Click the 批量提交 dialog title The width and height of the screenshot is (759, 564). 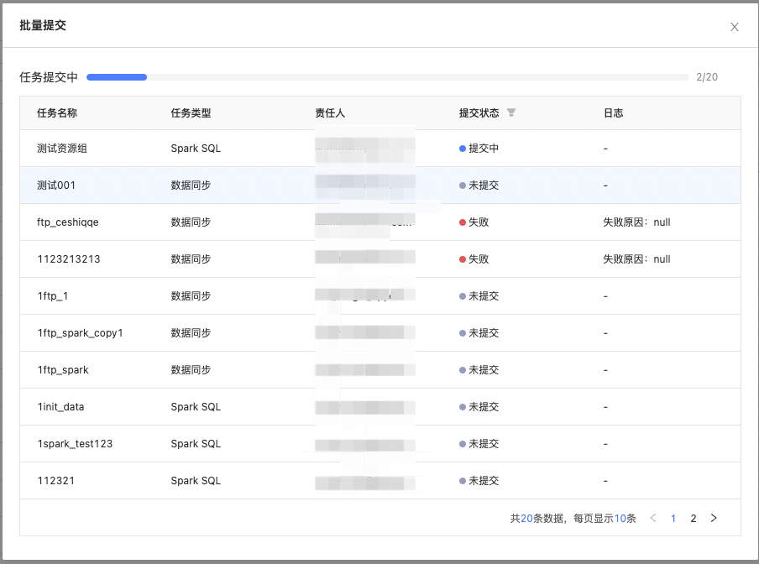[x=43, y=25]
